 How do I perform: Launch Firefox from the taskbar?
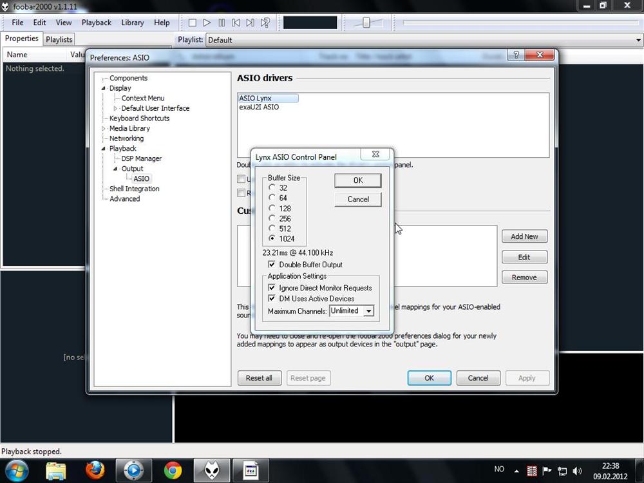click(95, 470)
